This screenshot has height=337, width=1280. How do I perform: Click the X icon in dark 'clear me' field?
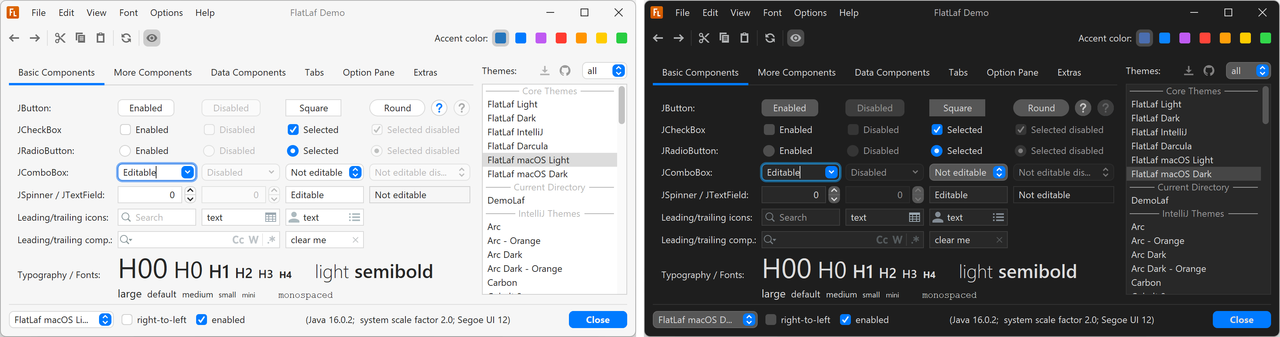coord(999,240)
